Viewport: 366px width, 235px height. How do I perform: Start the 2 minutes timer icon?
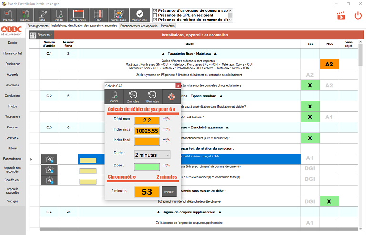pos(133,97)
